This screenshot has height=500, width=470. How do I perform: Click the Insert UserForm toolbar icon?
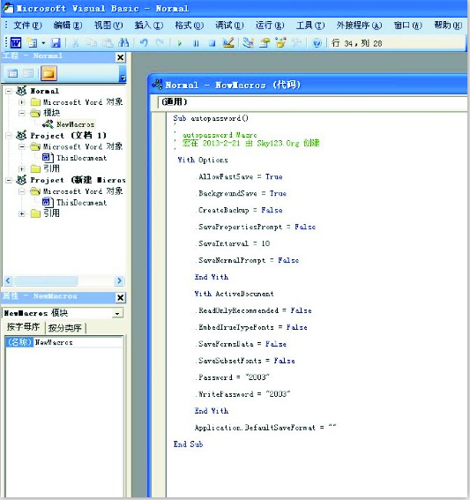pos(33,42)
